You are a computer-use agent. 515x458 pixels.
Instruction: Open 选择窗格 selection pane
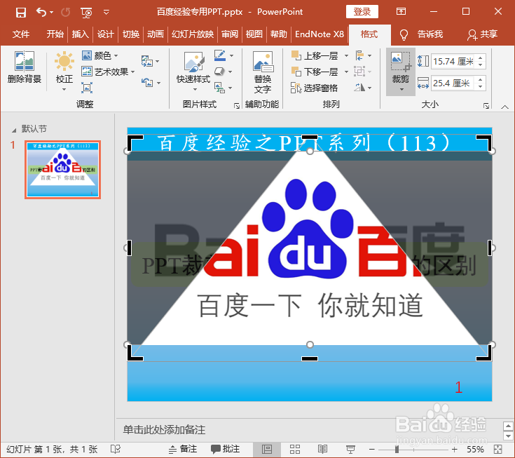tap(314, 88)
